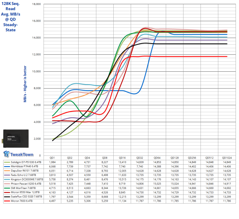
Task: Click the QD32 column header
Action: coord(140,158)
